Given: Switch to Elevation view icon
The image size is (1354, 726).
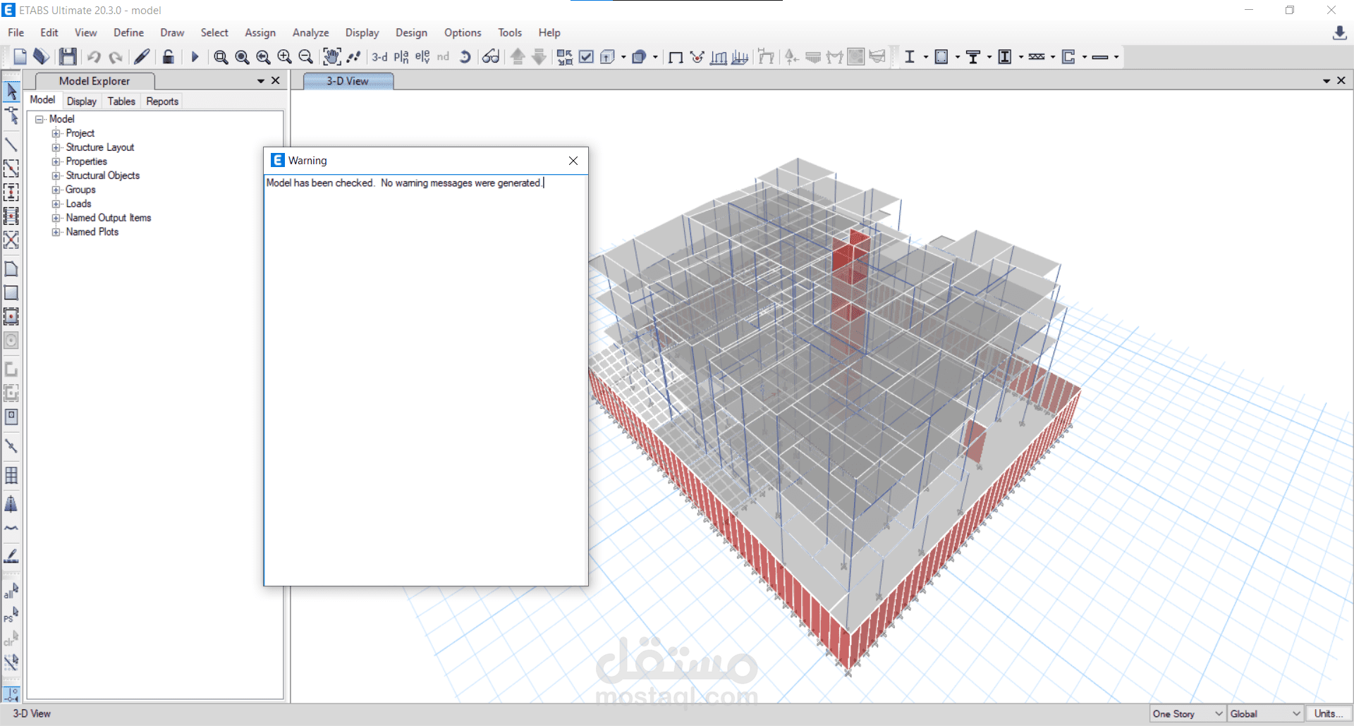Looking at the screenshot, I should 422,57.
